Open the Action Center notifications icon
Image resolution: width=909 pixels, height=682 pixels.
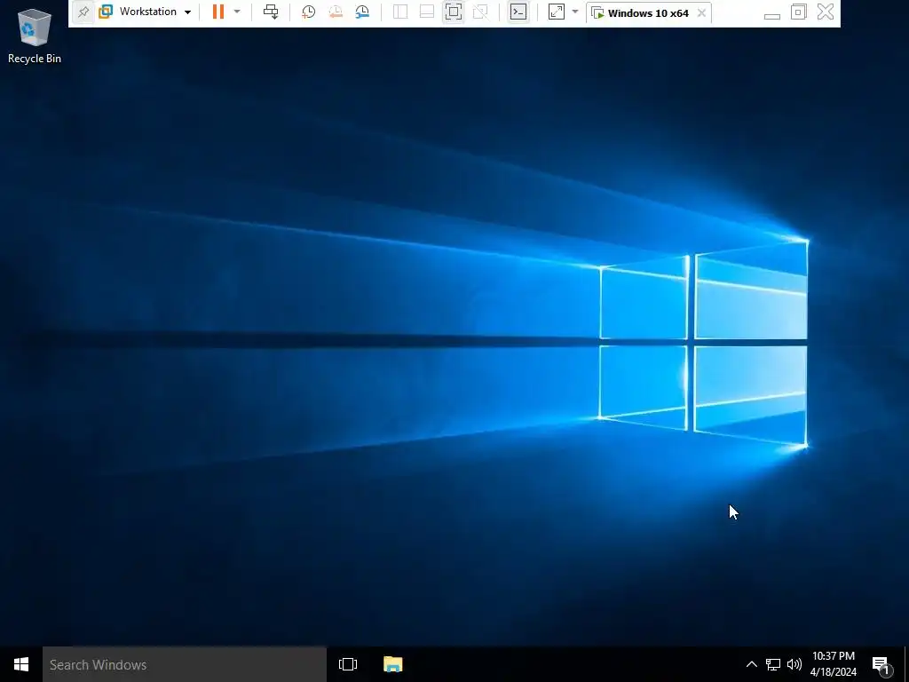coord(881,664)
